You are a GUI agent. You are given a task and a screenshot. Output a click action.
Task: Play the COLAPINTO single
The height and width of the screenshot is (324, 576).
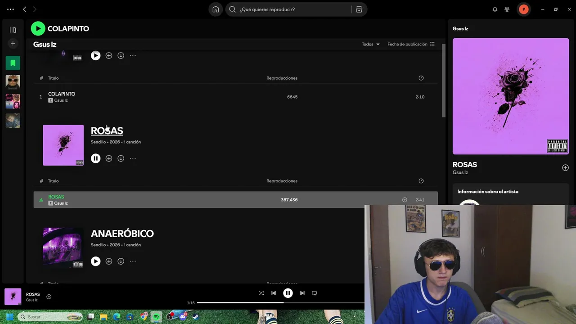95,55
